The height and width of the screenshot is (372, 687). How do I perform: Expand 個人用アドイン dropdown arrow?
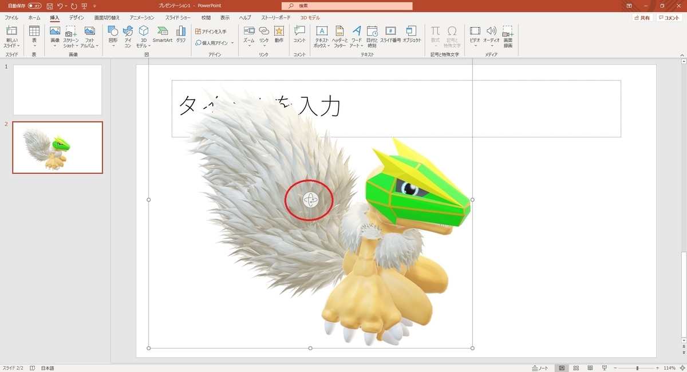tap(232, 43)
